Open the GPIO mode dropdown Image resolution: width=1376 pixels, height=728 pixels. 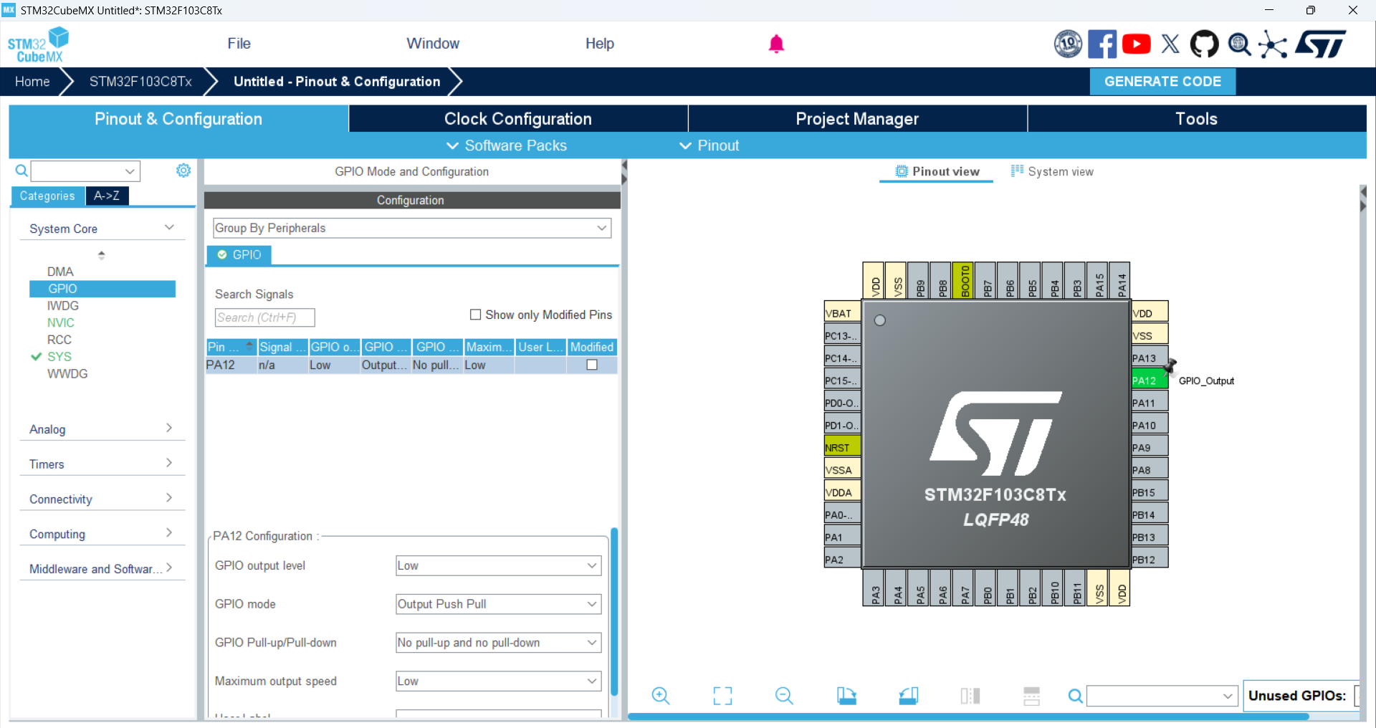(498, 604)
